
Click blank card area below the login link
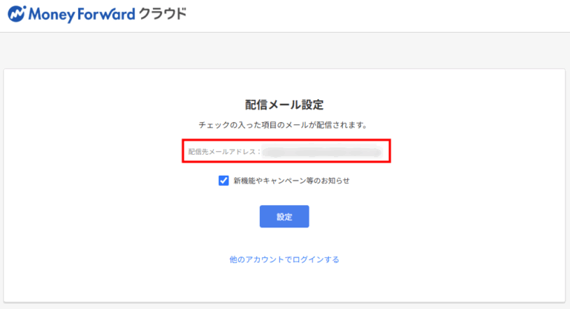pyautogui.click(x=284, y=285)
